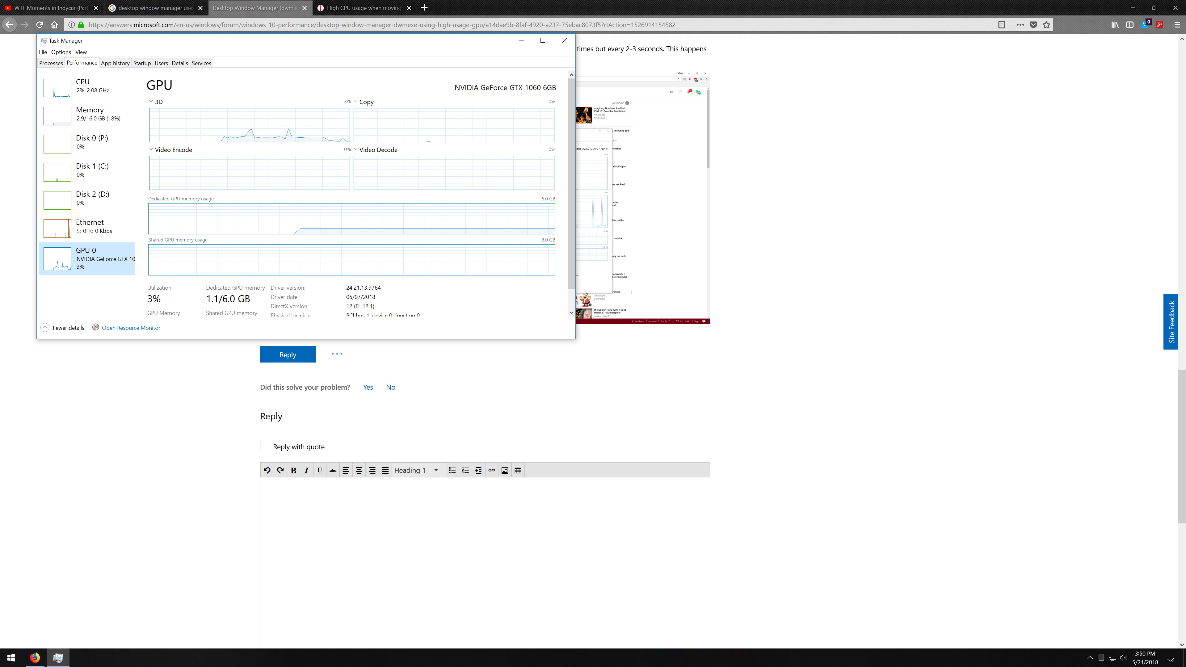Image resolution: width=1186 pixels, height=667 pixels.
Task: Select Disk 1 (C:) in performance sidebar
Action: point(87,172)
